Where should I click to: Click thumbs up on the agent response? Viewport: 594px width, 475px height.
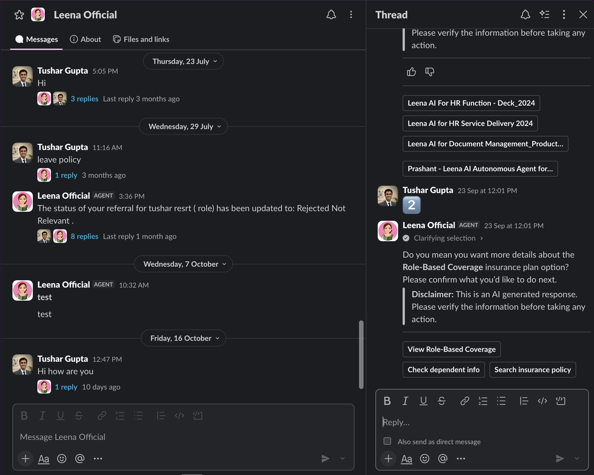click(411, 72)
